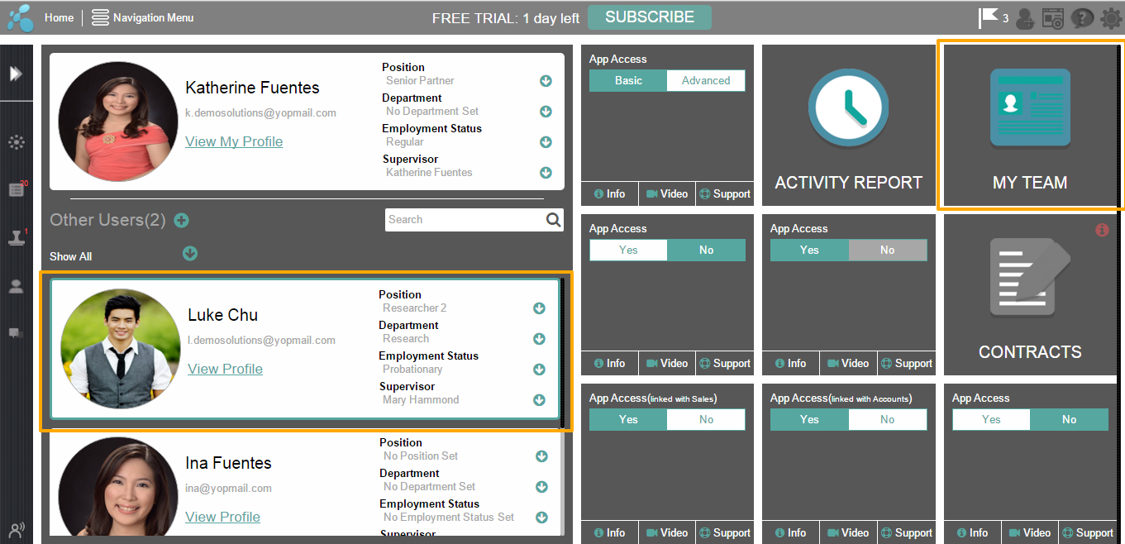Click the email k.demosolutions@yopmail.com
The image size is (1125, 544).
(x=260, y=112)
